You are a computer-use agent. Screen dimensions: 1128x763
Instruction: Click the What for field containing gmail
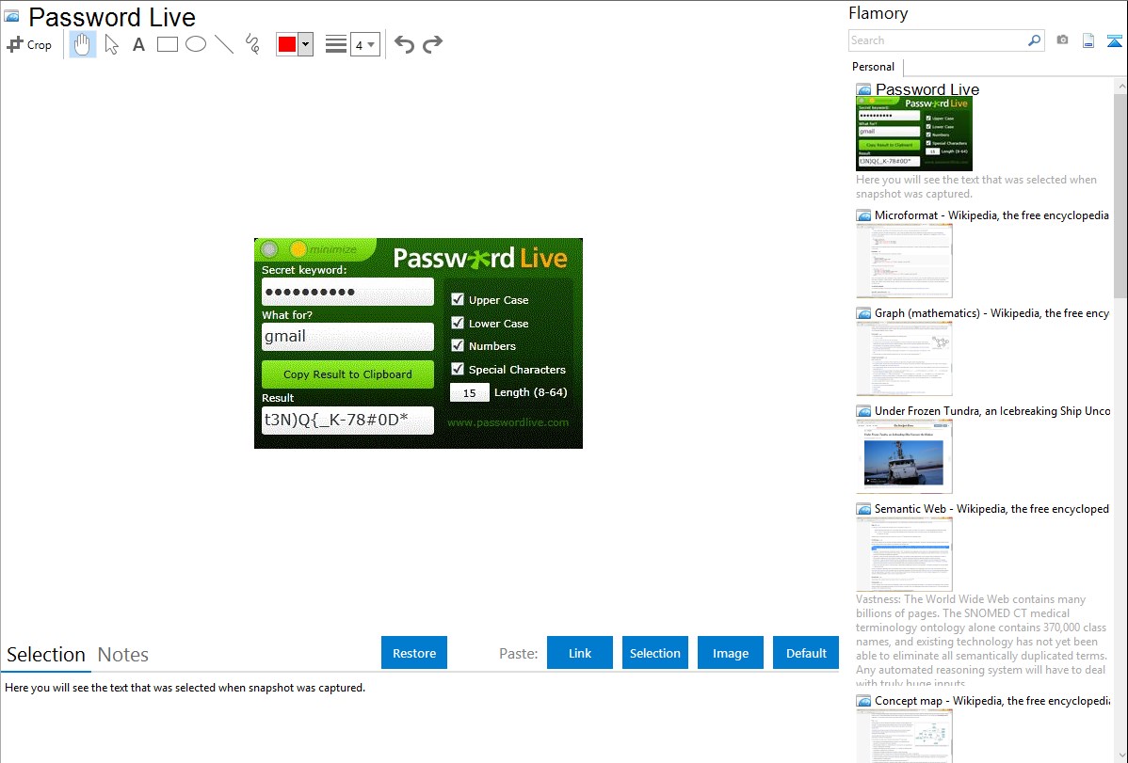point(347,337)
